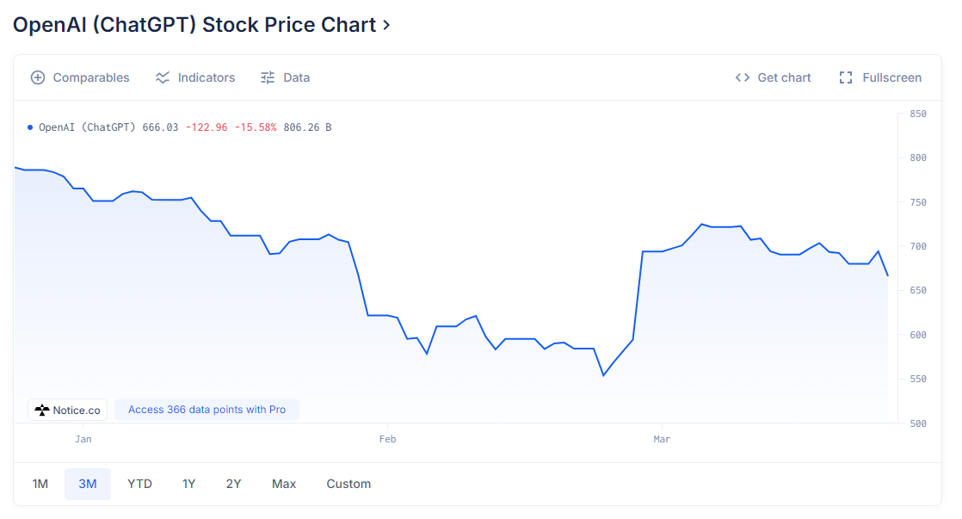Image resolution: width=962 pixels, height=519 pixels.
Task: Click the 850 y-axis label
Action: 918,114
